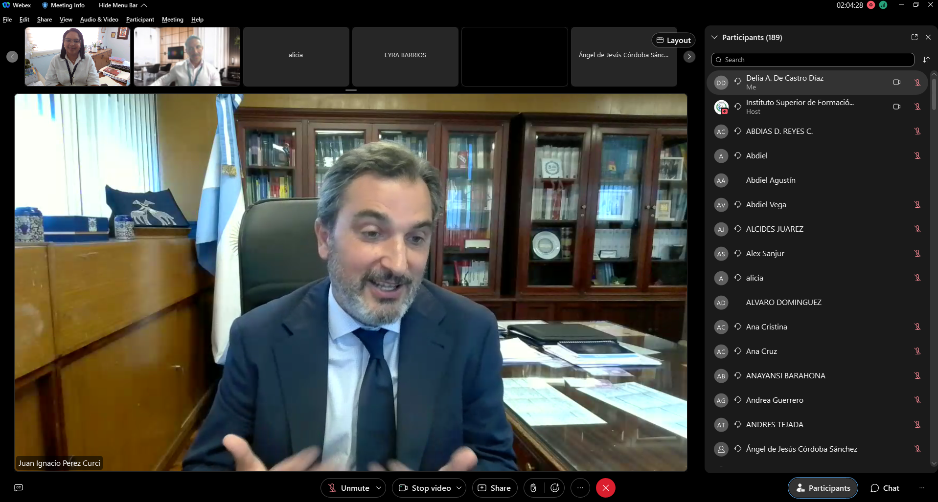
Task: Open the audio options dropdown arrow
Action: click(379, 488)
